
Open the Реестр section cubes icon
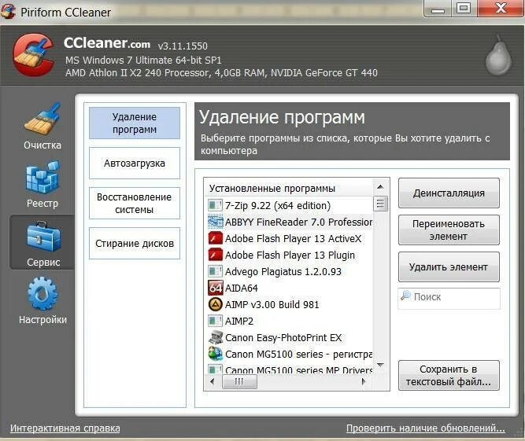coord(43,177)
